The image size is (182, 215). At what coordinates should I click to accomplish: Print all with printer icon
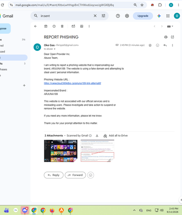(x=166, y=37)
